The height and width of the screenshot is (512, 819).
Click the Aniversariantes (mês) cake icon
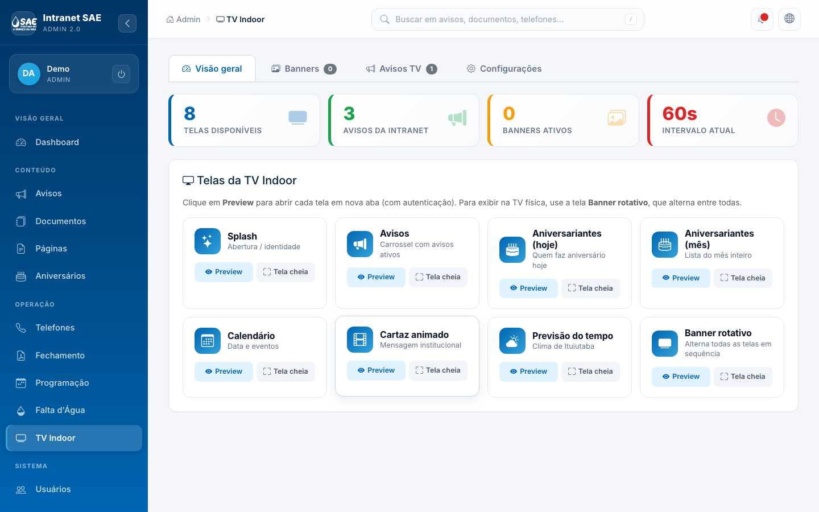(x=665, y=245)
